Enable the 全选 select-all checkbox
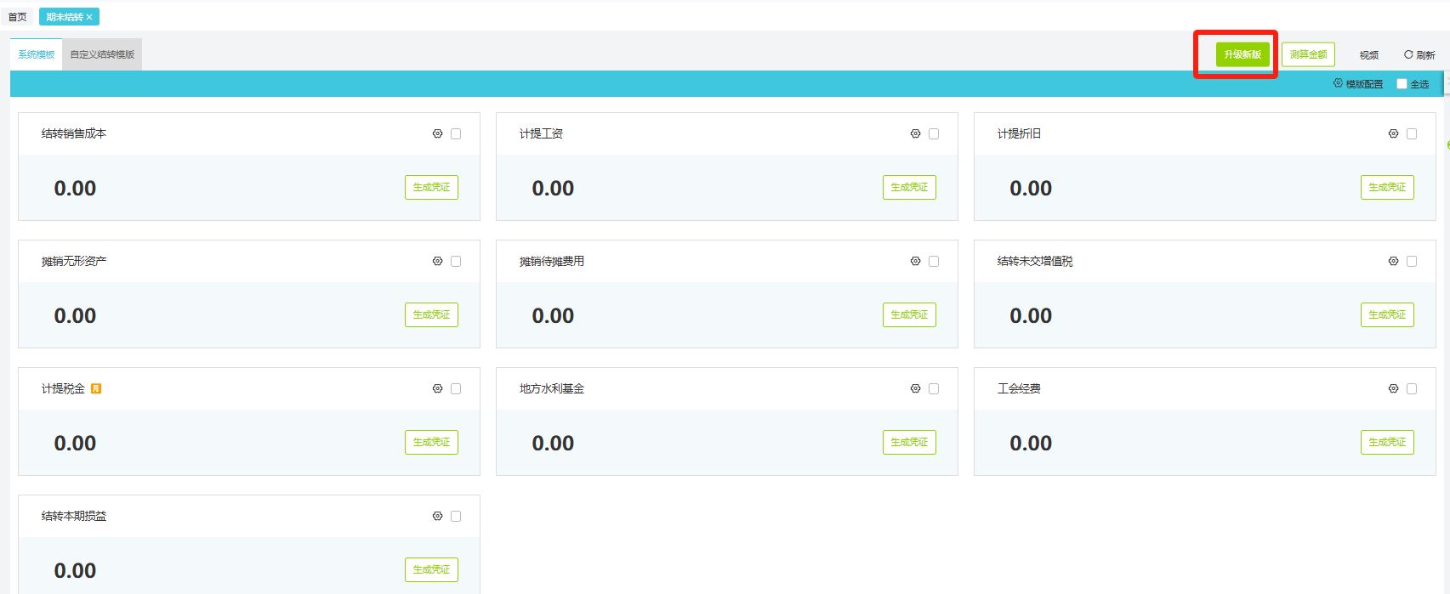 tap(1402, 83)
